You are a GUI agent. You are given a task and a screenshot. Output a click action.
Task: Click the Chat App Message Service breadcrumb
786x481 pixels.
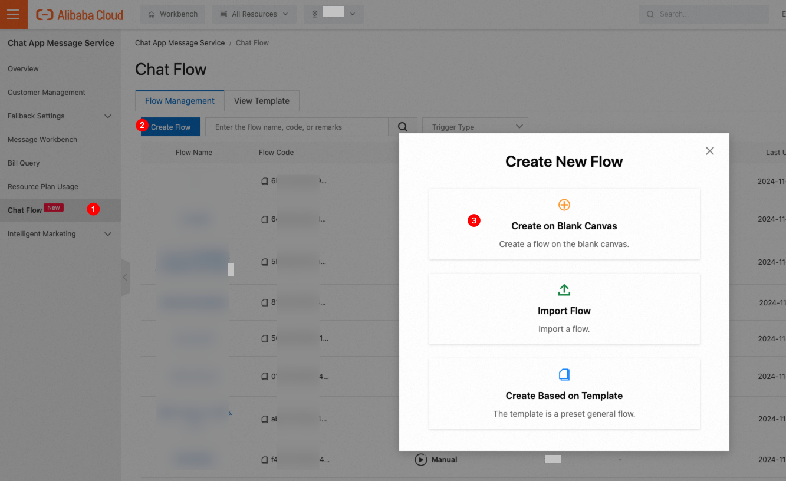[180, 43]
